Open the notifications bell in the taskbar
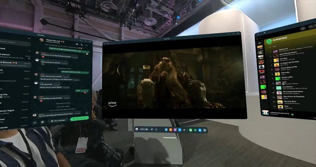Image resolution: width=316 pixels, height=167 pixels. click(x=152, y=129)
